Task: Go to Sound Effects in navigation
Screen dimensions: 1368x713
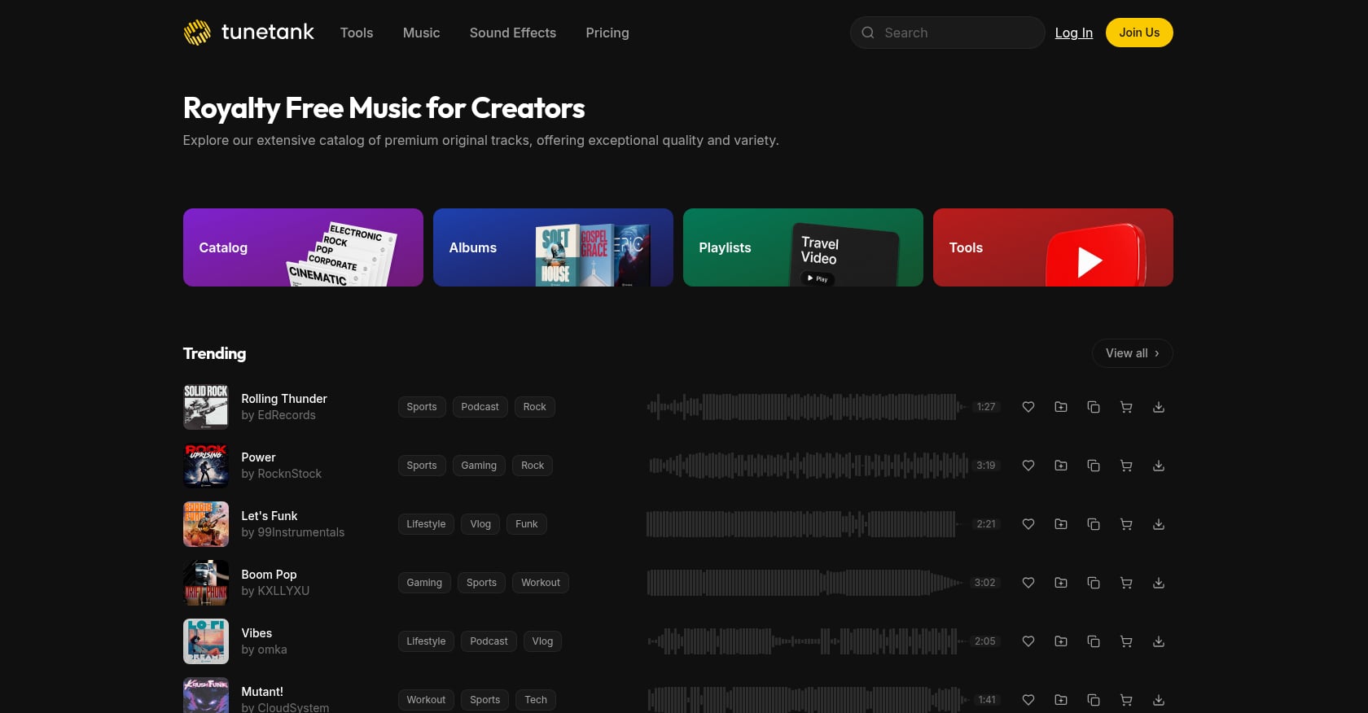Action: click(x=513, y=33)
